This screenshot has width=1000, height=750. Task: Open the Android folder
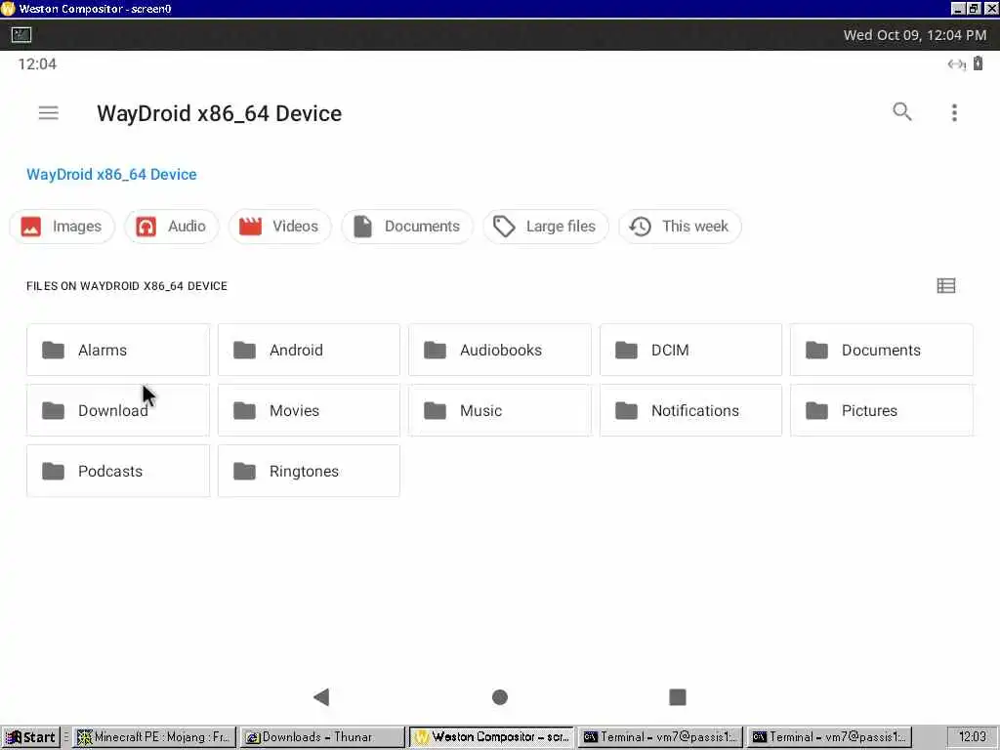[x=309, y=350]
